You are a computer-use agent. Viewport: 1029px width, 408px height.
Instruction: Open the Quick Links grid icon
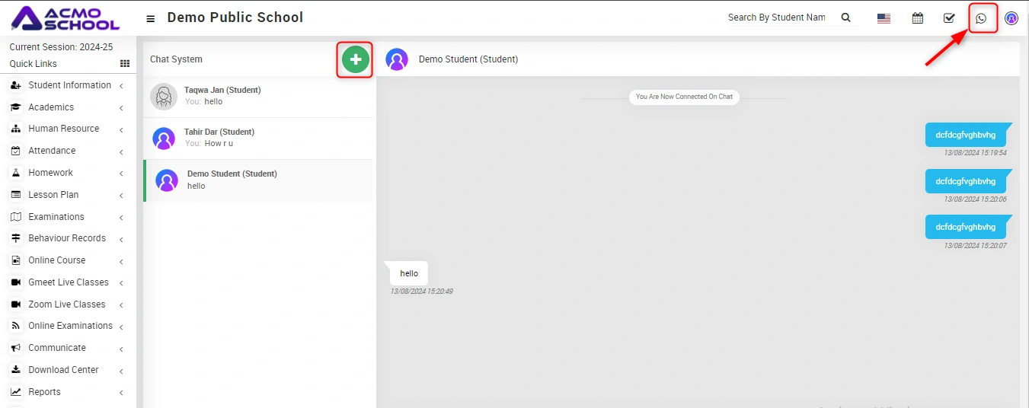(125, 64)
